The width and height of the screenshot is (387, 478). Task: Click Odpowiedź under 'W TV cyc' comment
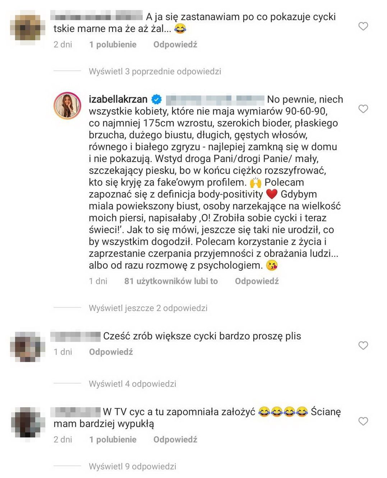click(175, 440)
